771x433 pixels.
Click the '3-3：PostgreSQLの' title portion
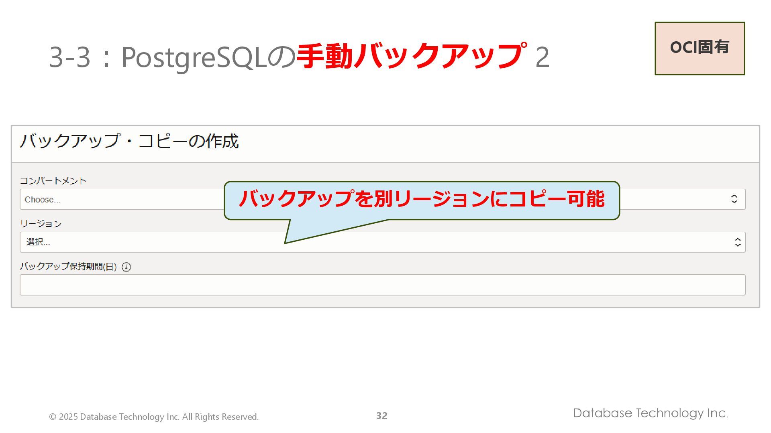[172, 57]
